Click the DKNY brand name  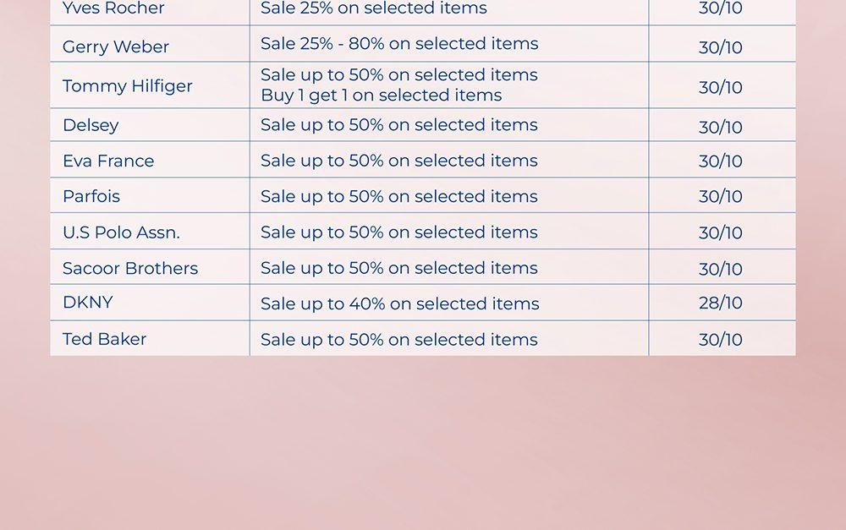88,303
